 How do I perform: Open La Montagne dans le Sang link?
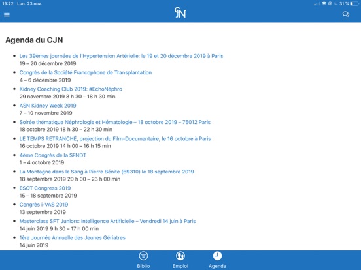pos(107,172)
